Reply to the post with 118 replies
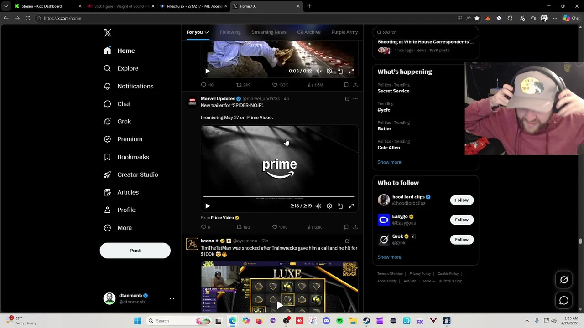Image resolution: width=584 pixels, height=328 pixels. tap(207, 85)
